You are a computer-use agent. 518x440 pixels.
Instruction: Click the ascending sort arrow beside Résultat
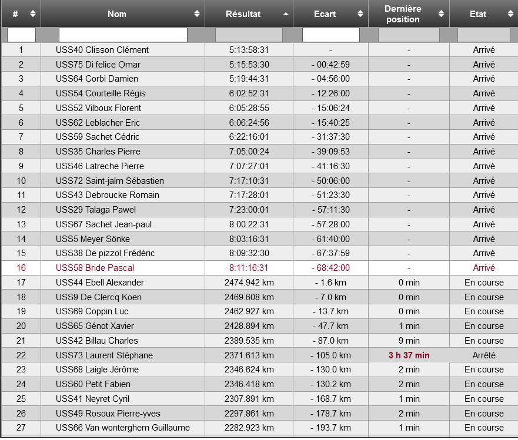286,14
